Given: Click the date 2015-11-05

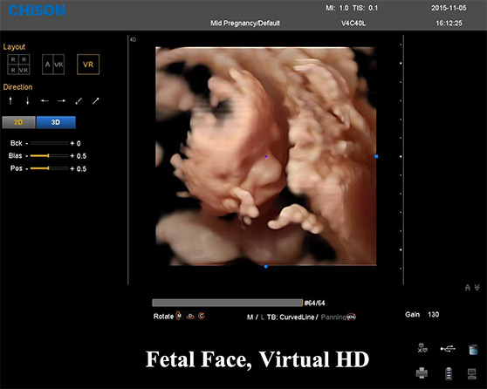Looking at the screenshot, I should [449, 8].
